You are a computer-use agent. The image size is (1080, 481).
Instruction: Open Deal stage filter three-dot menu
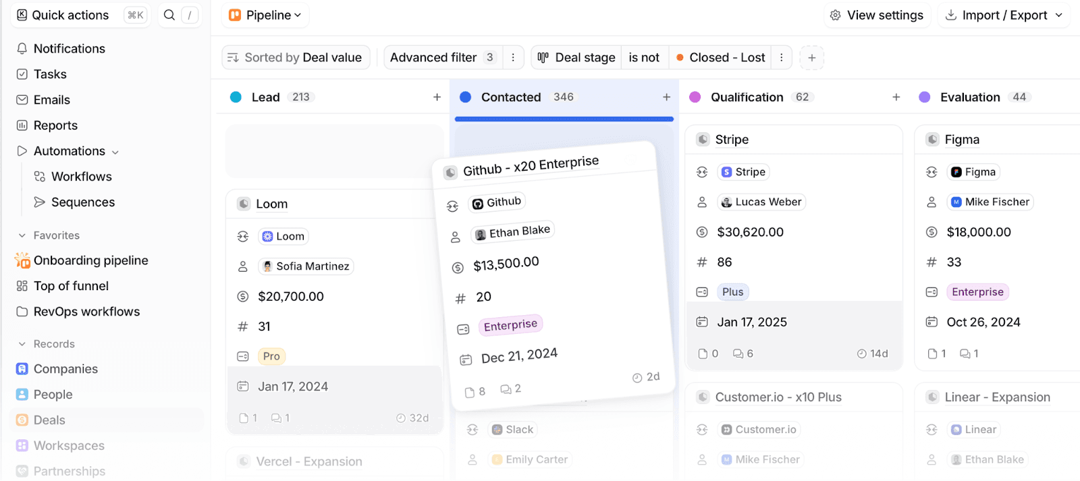781,58
